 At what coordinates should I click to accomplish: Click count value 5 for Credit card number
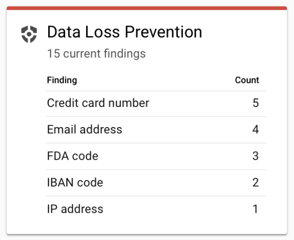pos(256,103)
